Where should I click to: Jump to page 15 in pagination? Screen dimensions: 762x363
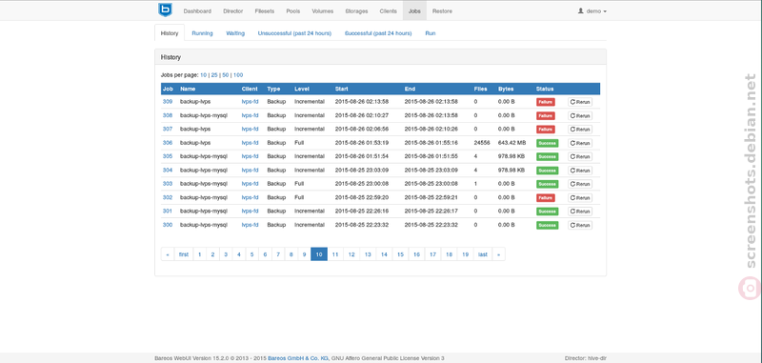(400, 254)
